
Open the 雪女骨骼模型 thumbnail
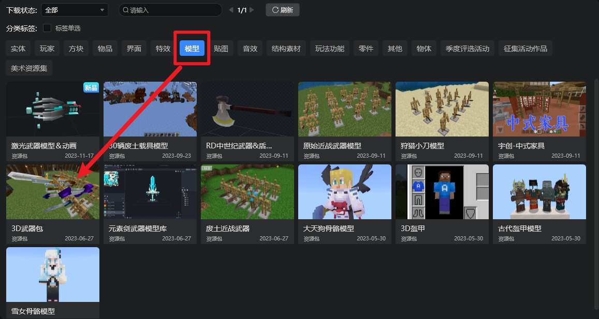click(53, 275)
